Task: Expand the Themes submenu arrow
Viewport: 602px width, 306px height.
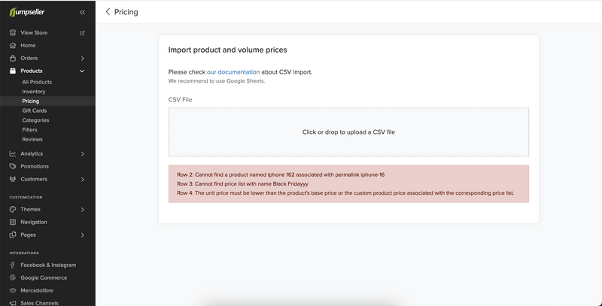Action: tap(82, 209)
